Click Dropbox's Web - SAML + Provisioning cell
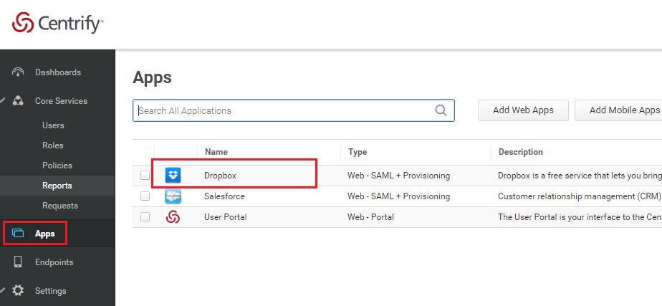This screenshot has height=306, width=662. pos(398,176)
